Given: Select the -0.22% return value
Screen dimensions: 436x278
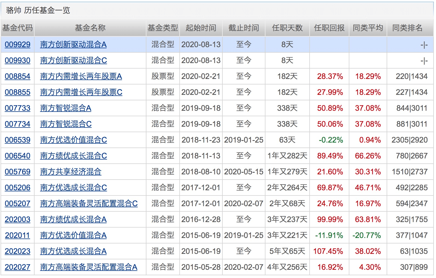Looking at the screenshot, I should point(331,140).
